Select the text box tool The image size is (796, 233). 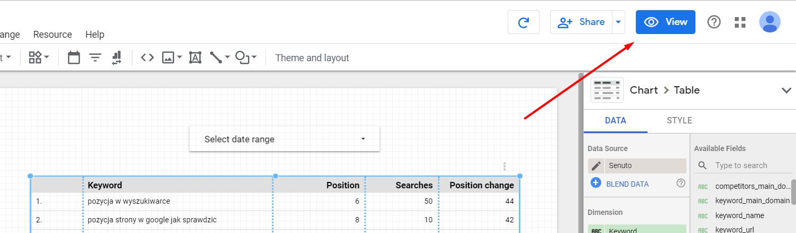[x=195, y=57]
